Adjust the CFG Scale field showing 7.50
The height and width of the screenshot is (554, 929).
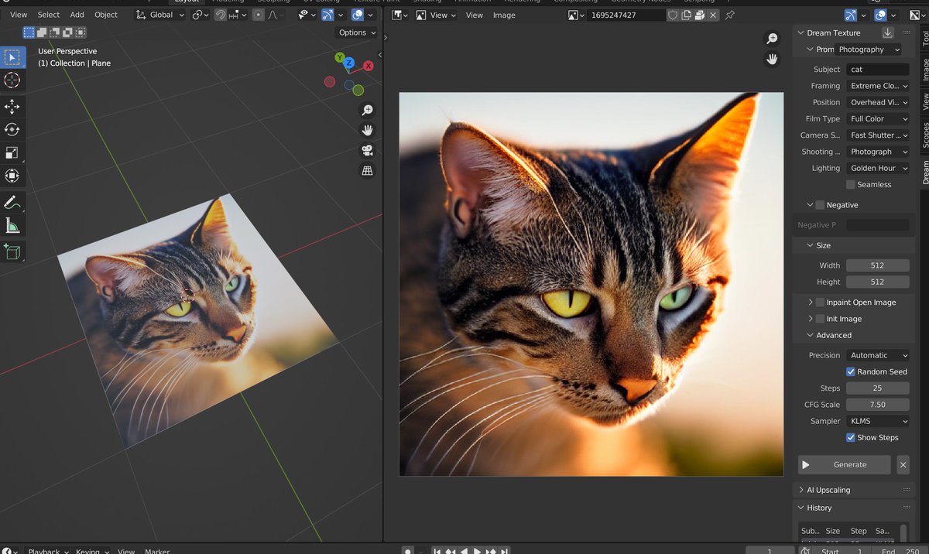tap(878, 405)
